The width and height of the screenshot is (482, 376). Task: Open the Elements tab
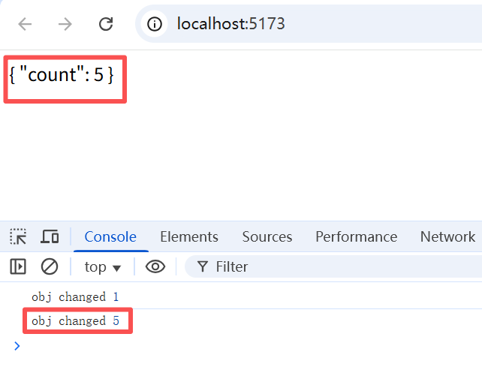[189, 236]
